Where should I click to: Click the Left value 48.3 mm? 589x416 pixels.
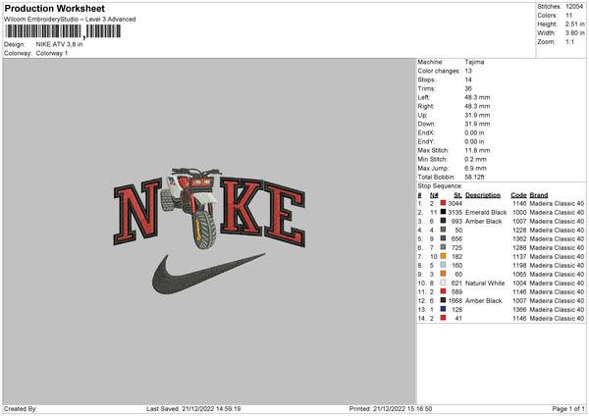pyautogui.click(x=477, y=97)
